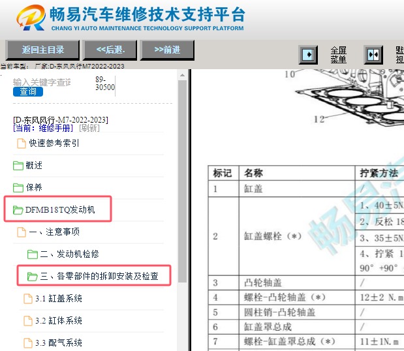Click the 保养 folder icon

tap(18, 188)
